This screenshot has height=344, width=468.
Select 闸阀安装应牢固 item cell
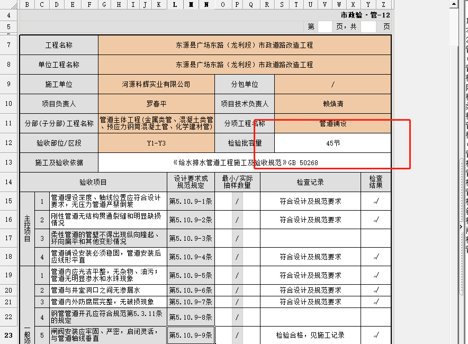pos(108,335)
